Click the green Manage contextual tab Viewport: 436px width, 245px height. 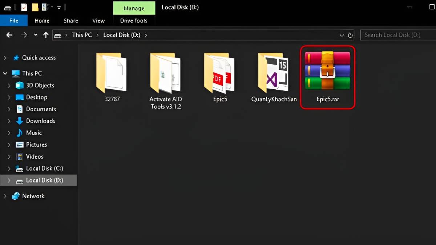point(134,8)
